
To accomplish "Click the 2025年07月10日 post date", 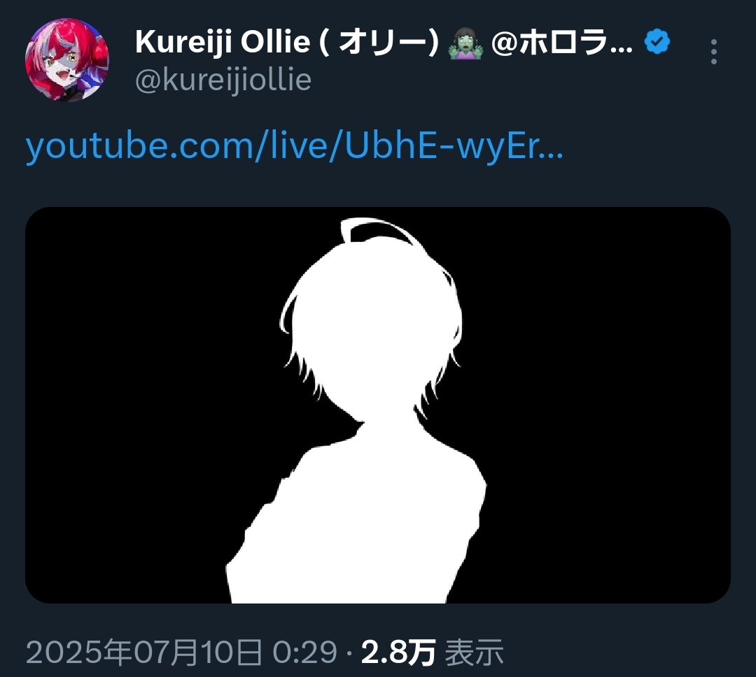I will click(144, 653).
